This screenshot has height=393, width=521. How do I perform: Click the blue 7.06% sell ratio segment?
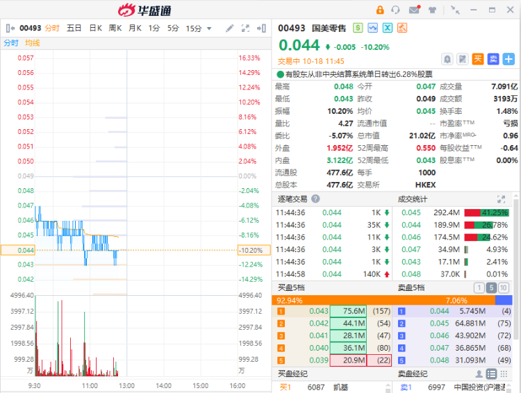504,301
